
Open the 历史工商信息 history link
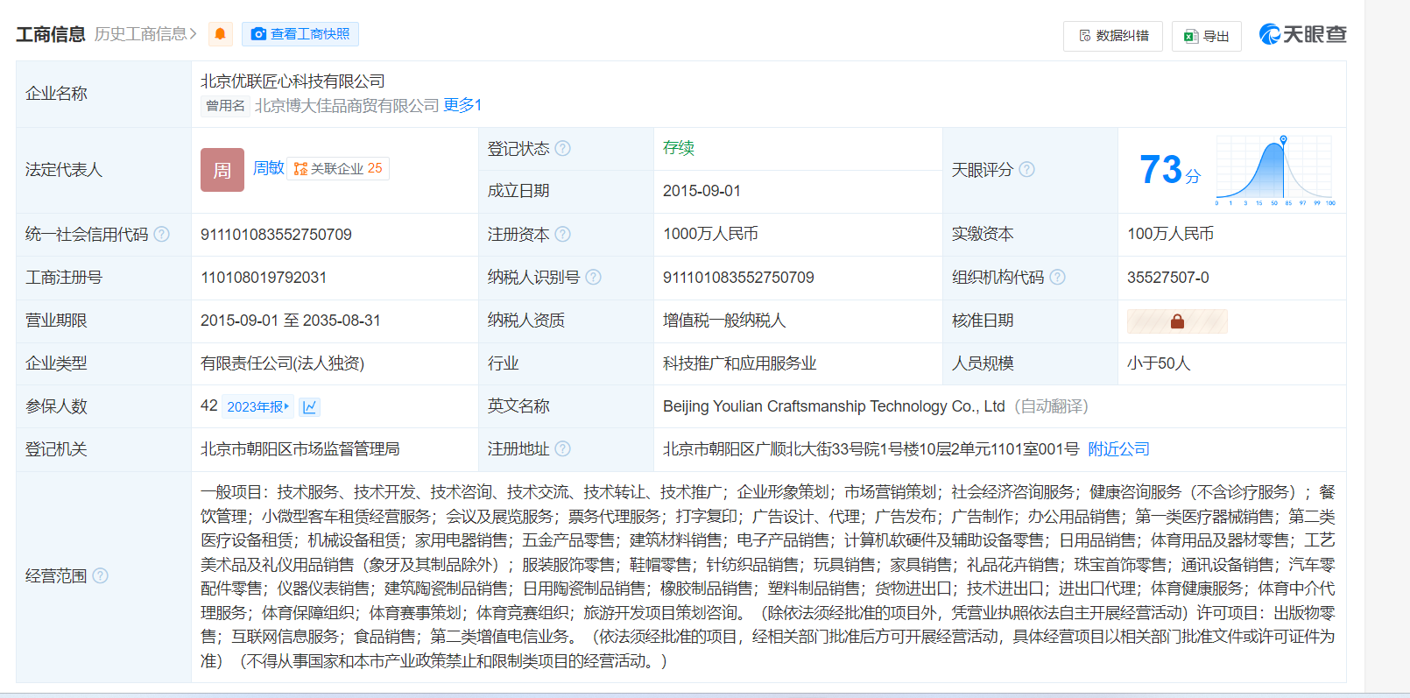pos(145,34)
